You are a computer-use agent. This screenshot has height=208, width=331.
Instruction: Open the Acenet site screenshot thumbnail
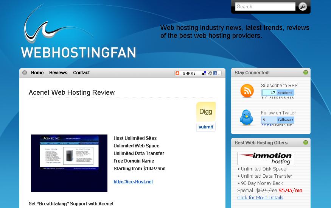(69, 163)
